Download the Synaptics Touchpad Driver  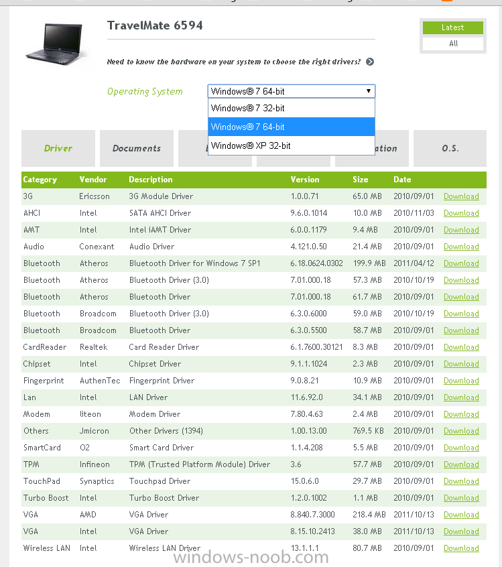coord(461,481)
